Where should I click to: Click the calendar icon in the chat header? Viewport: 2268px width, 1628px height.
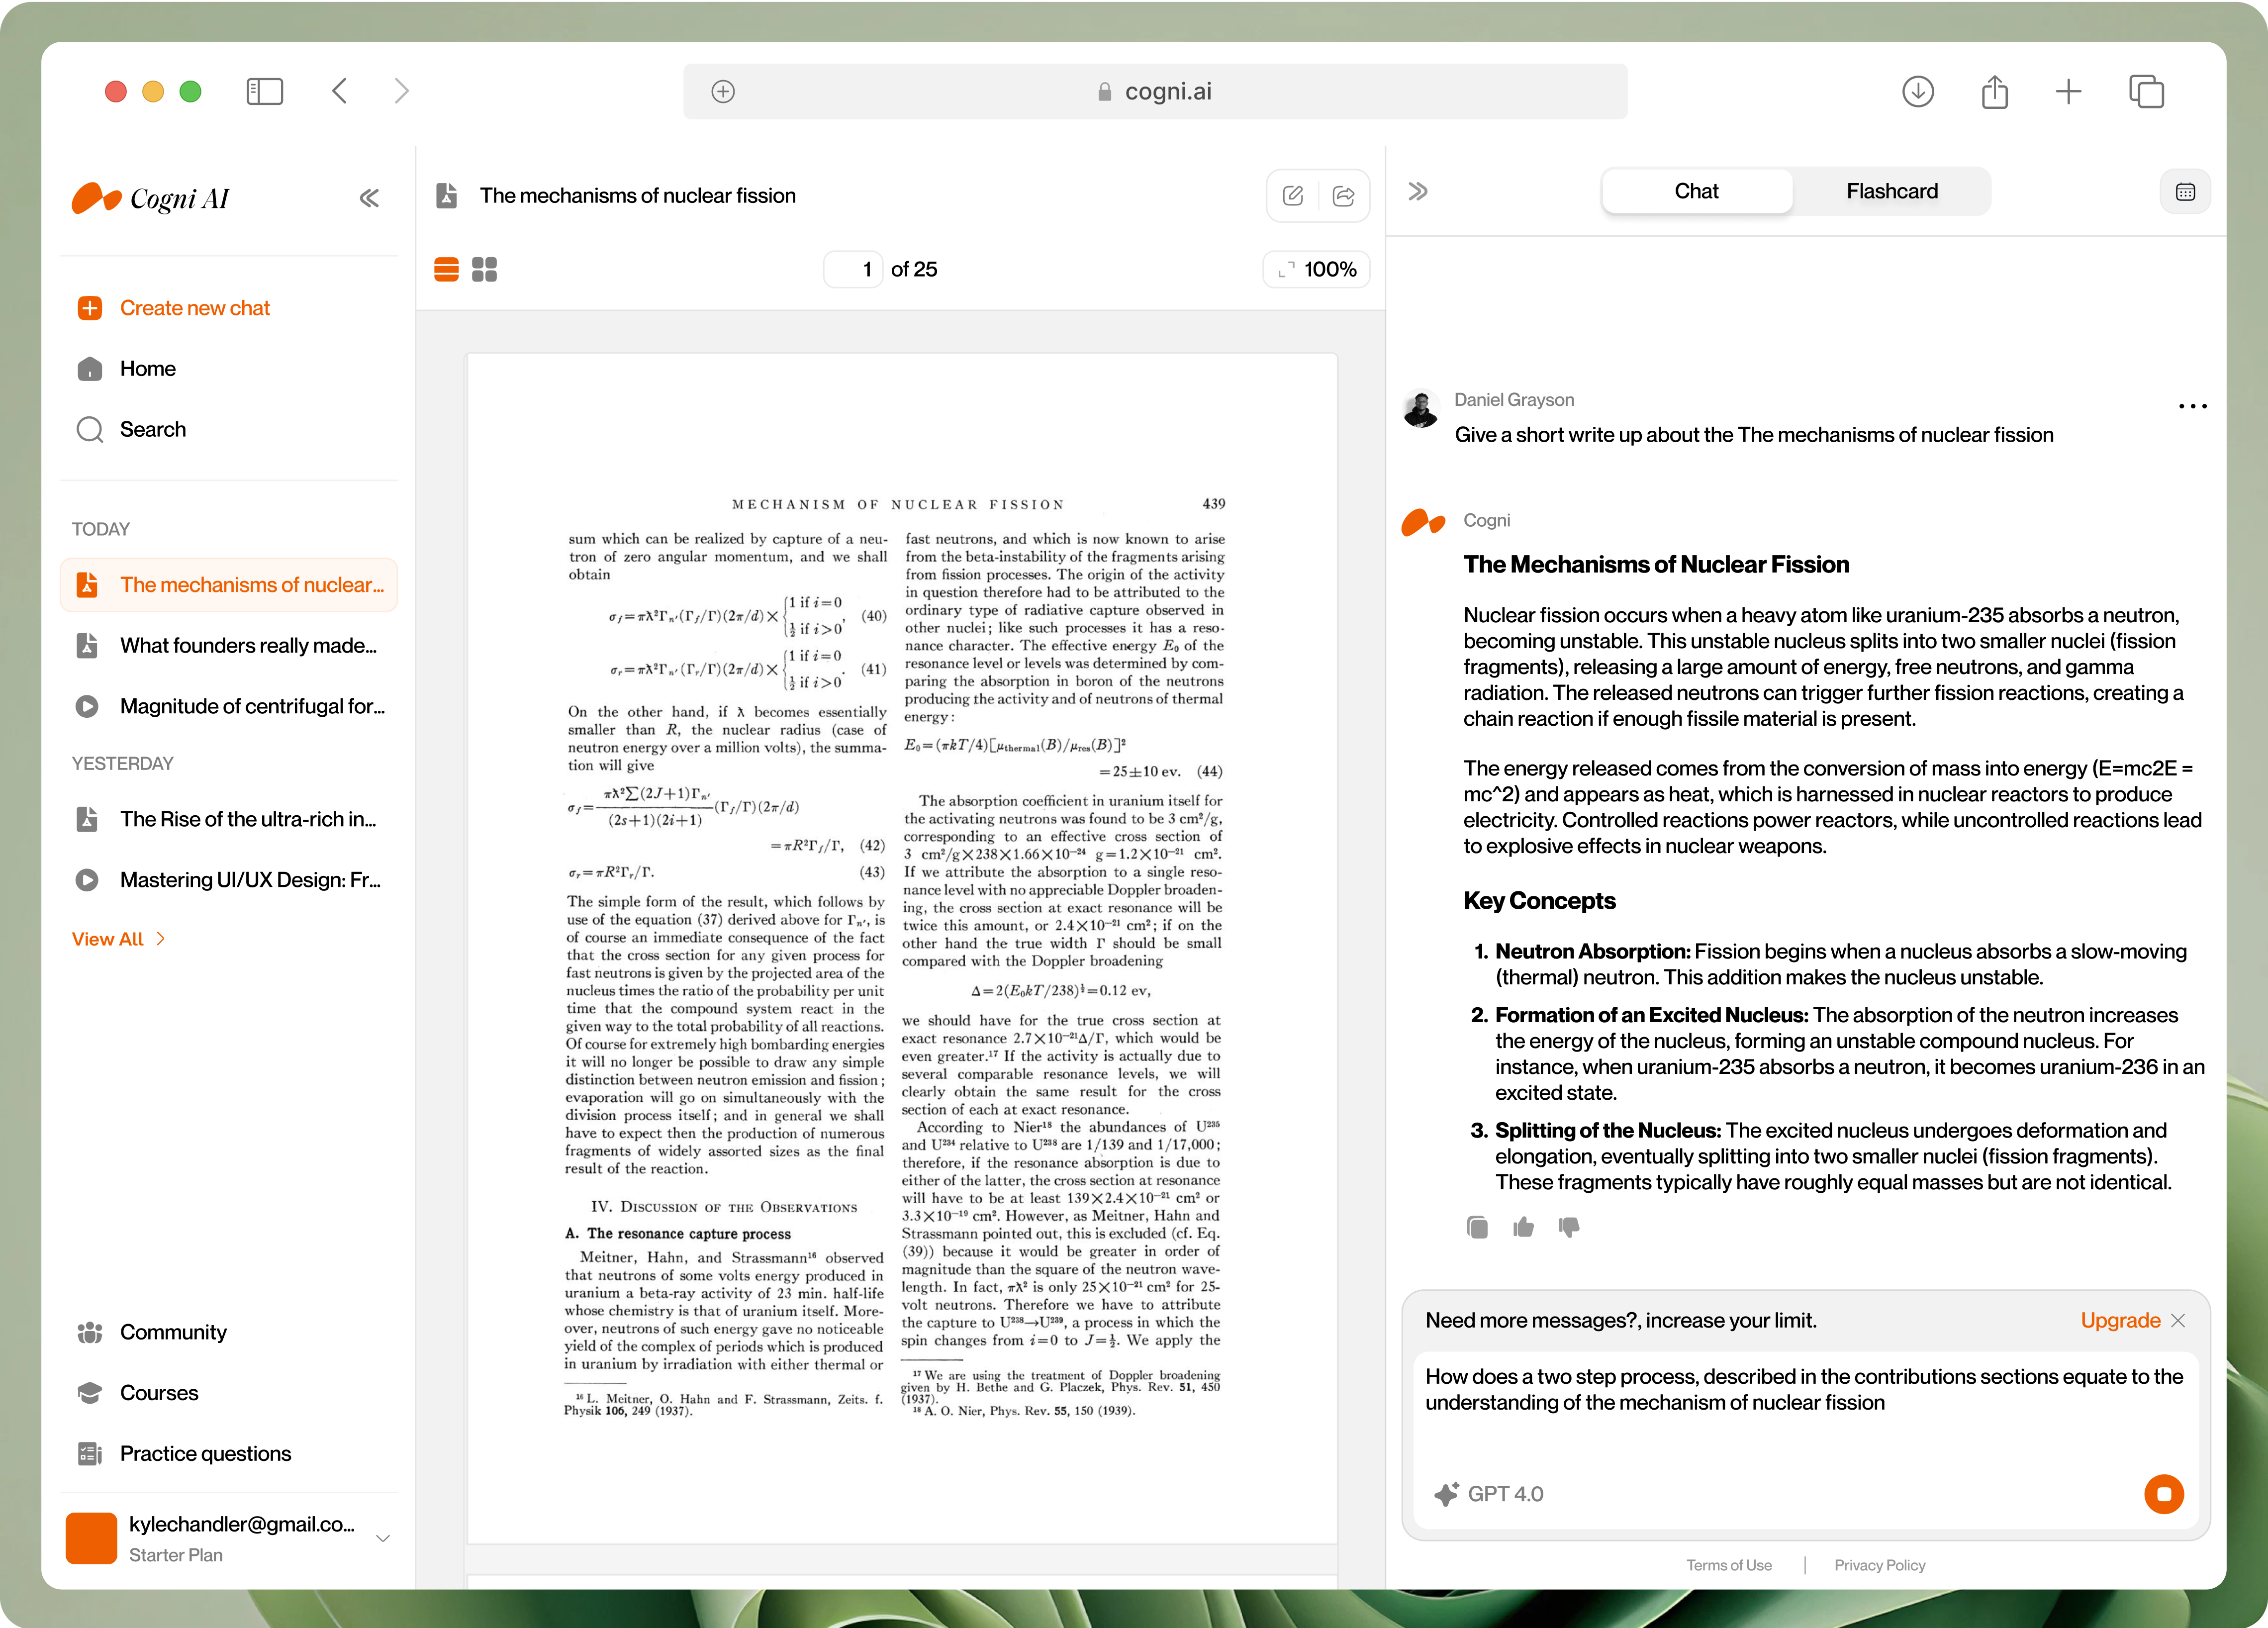pos(2185,192)
